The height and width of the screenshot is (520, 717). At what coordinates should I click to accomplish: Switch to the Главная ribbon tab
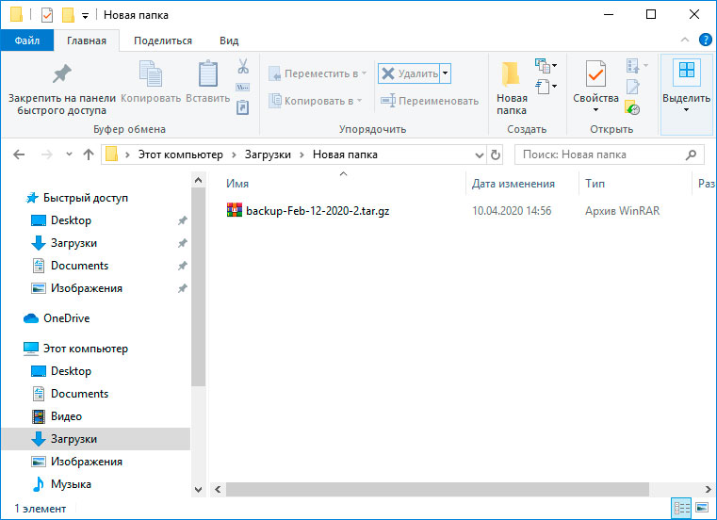87,41
